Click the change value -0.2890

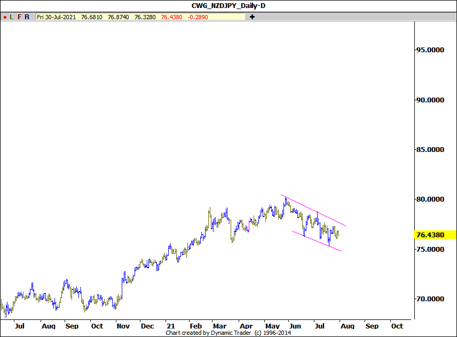pos(198,17)
